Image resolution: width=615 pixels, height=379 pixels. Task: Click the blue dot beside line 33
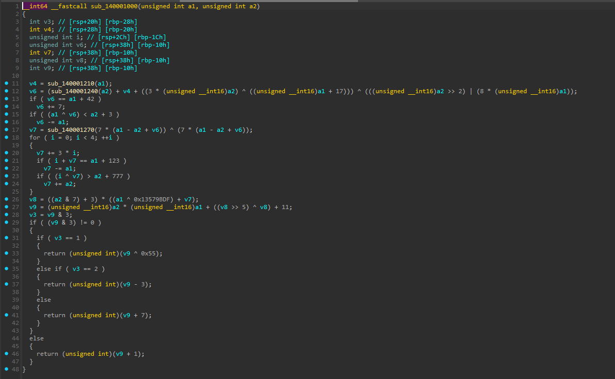point(6,253)
